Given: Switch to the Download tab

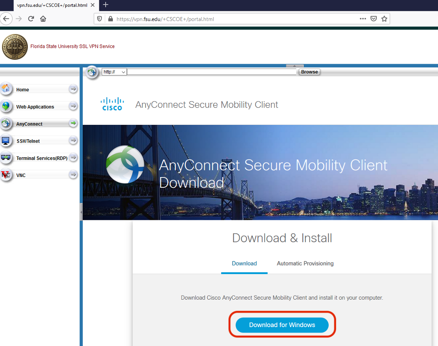Looking at the screenshot, I should (x=245, y=263).
